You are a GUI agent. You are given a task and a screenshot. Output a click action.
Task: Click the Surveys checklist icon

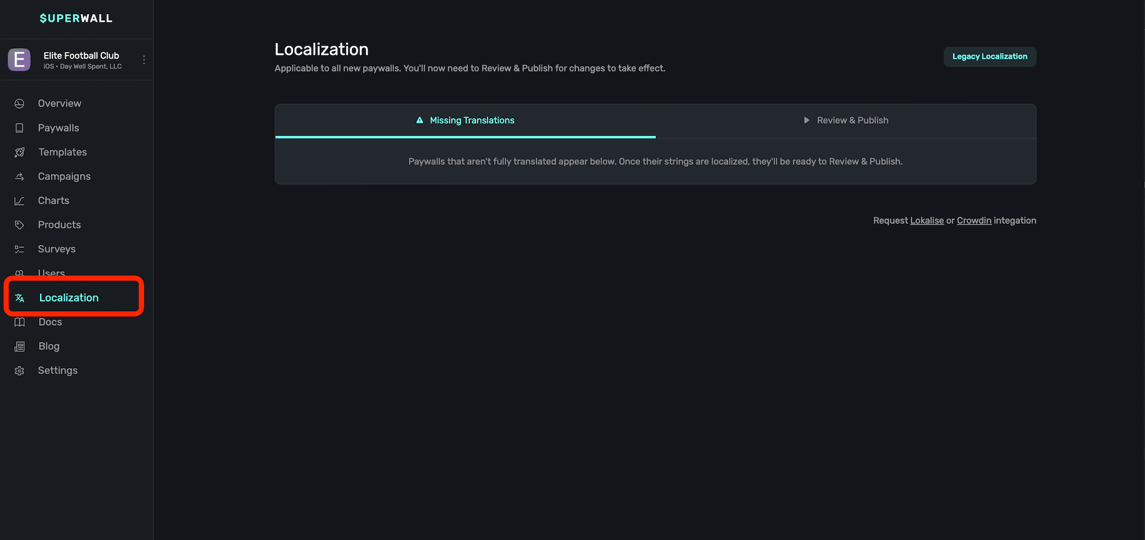[19, 249]
